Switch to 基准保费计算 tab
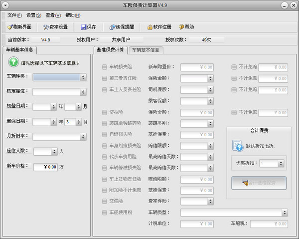 (x=111, y=50)
